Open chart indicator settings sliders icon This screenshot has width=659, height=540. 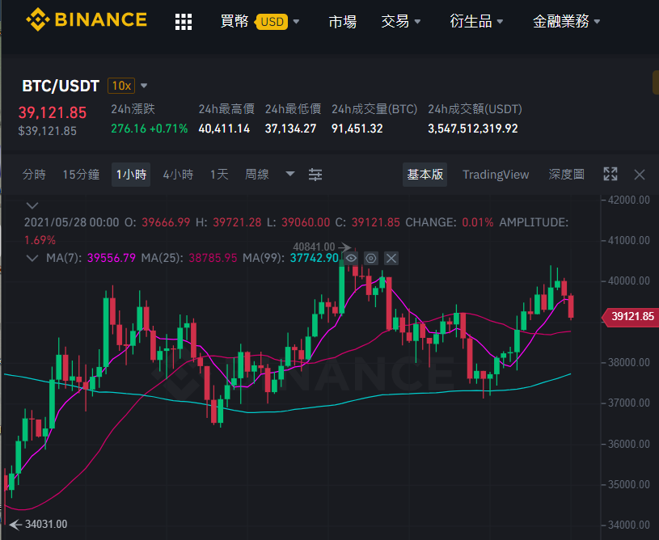point(315,175)
